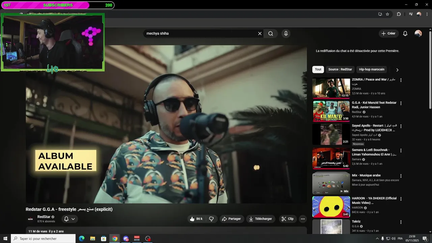The height and width of the screenshot is (243, 432).
Task: Open Sayed Apollo Restart thumbnail
Action: [x=331, y=134]
